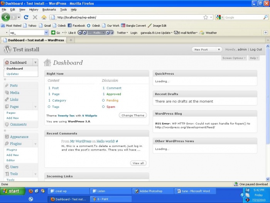
Task: Open the back history dropdown arrow
Action: coord(19,17)
